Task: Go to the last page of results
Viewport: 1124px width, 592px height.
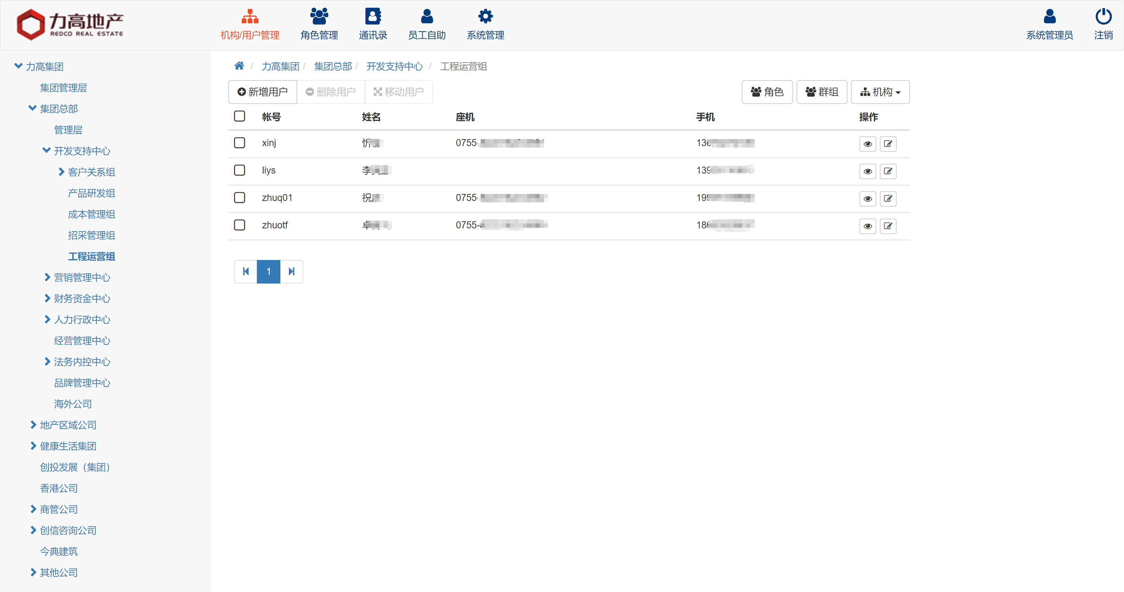Action: point(292,271)
